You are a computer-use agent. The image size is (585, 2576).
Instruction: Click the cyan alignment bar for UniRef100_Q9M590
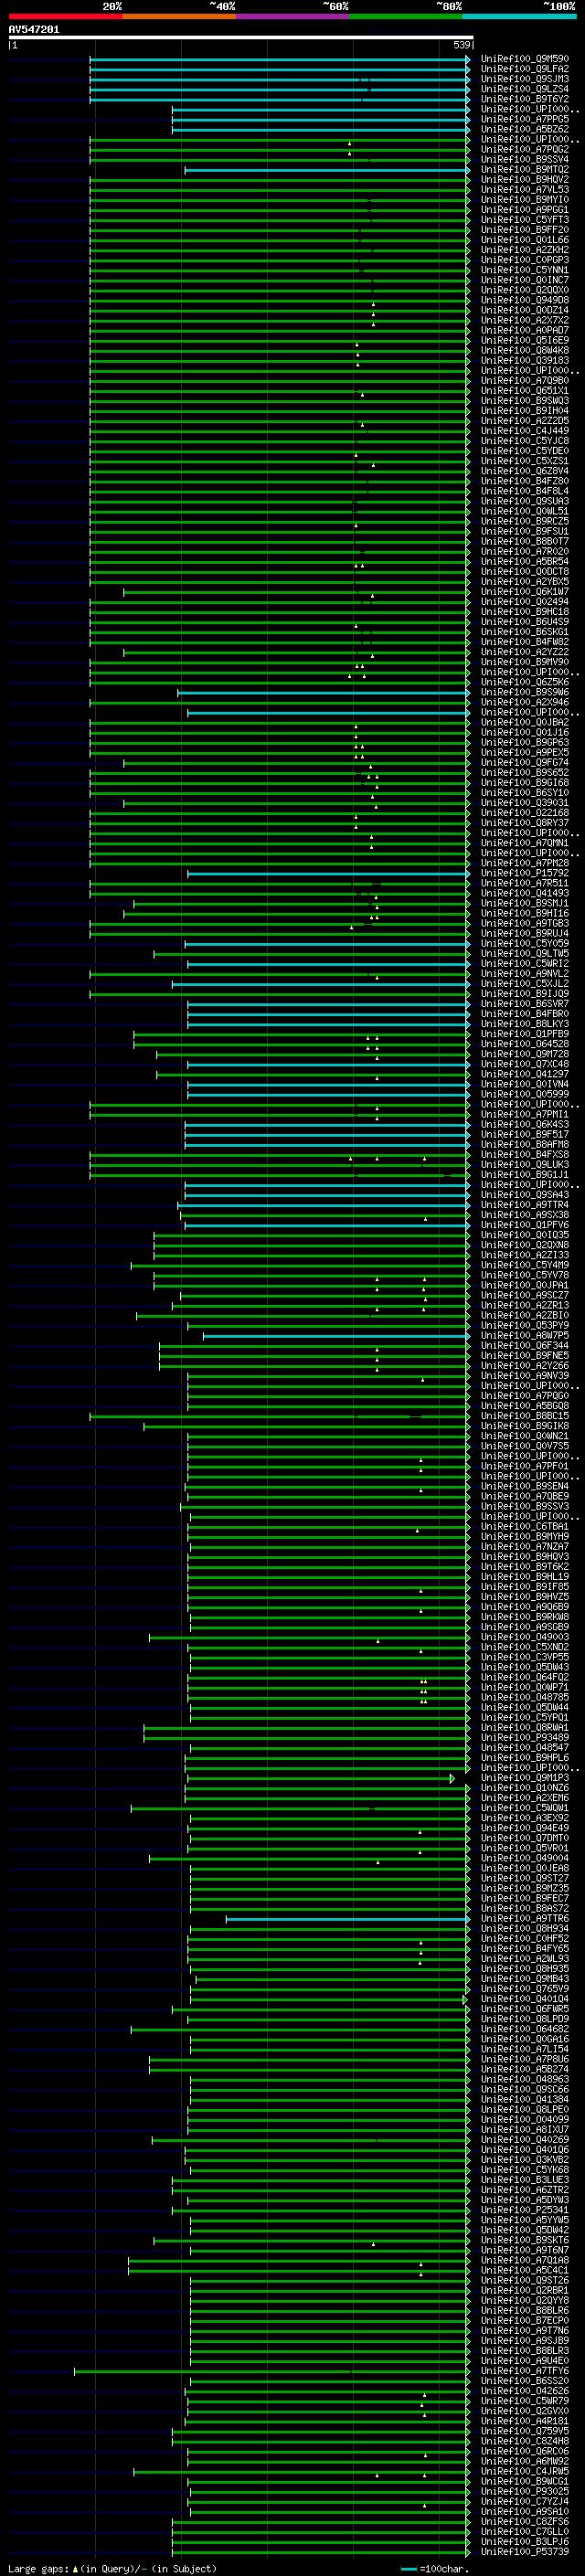[x=279, y=59]
